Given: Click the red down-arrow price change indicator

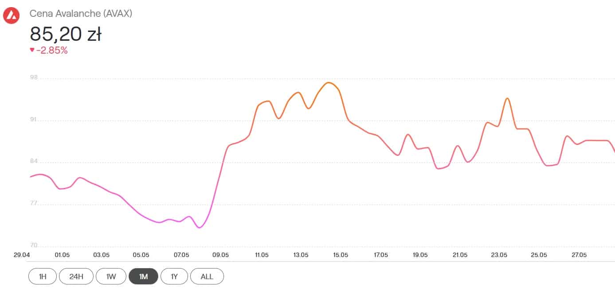Looking at the screenshot, I should pos(32,50).
